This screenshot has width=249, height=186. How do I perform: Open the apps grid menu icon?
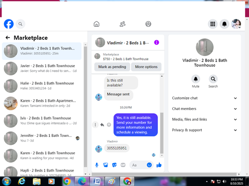(213, 24)
